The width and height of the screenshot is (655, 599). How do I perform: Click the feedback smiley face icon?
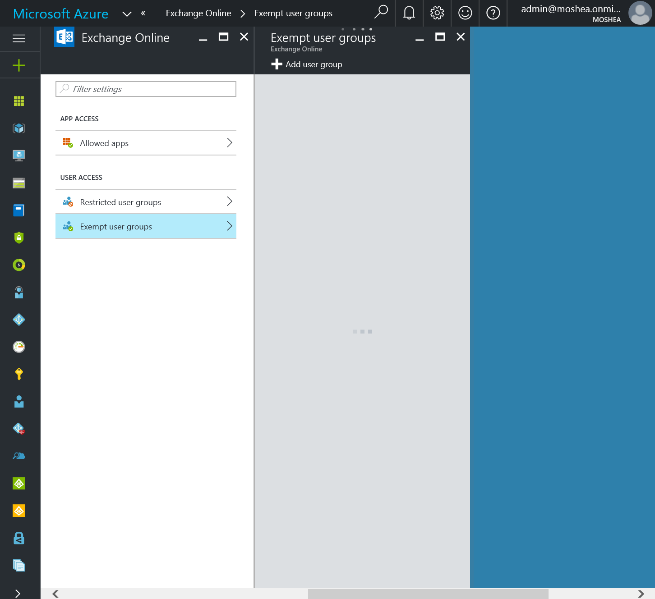[465, 13]
